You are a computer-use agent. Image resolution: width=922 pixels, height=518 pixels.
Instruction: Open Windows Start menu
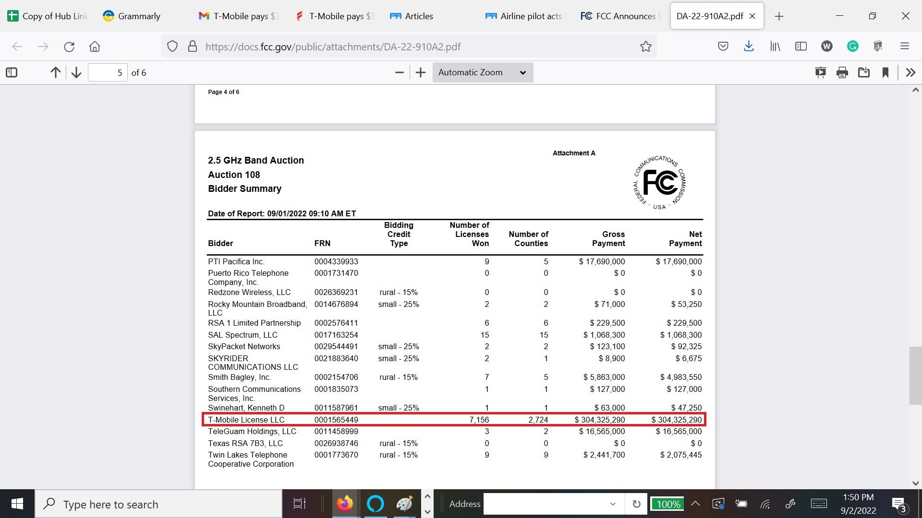[17, 504]
